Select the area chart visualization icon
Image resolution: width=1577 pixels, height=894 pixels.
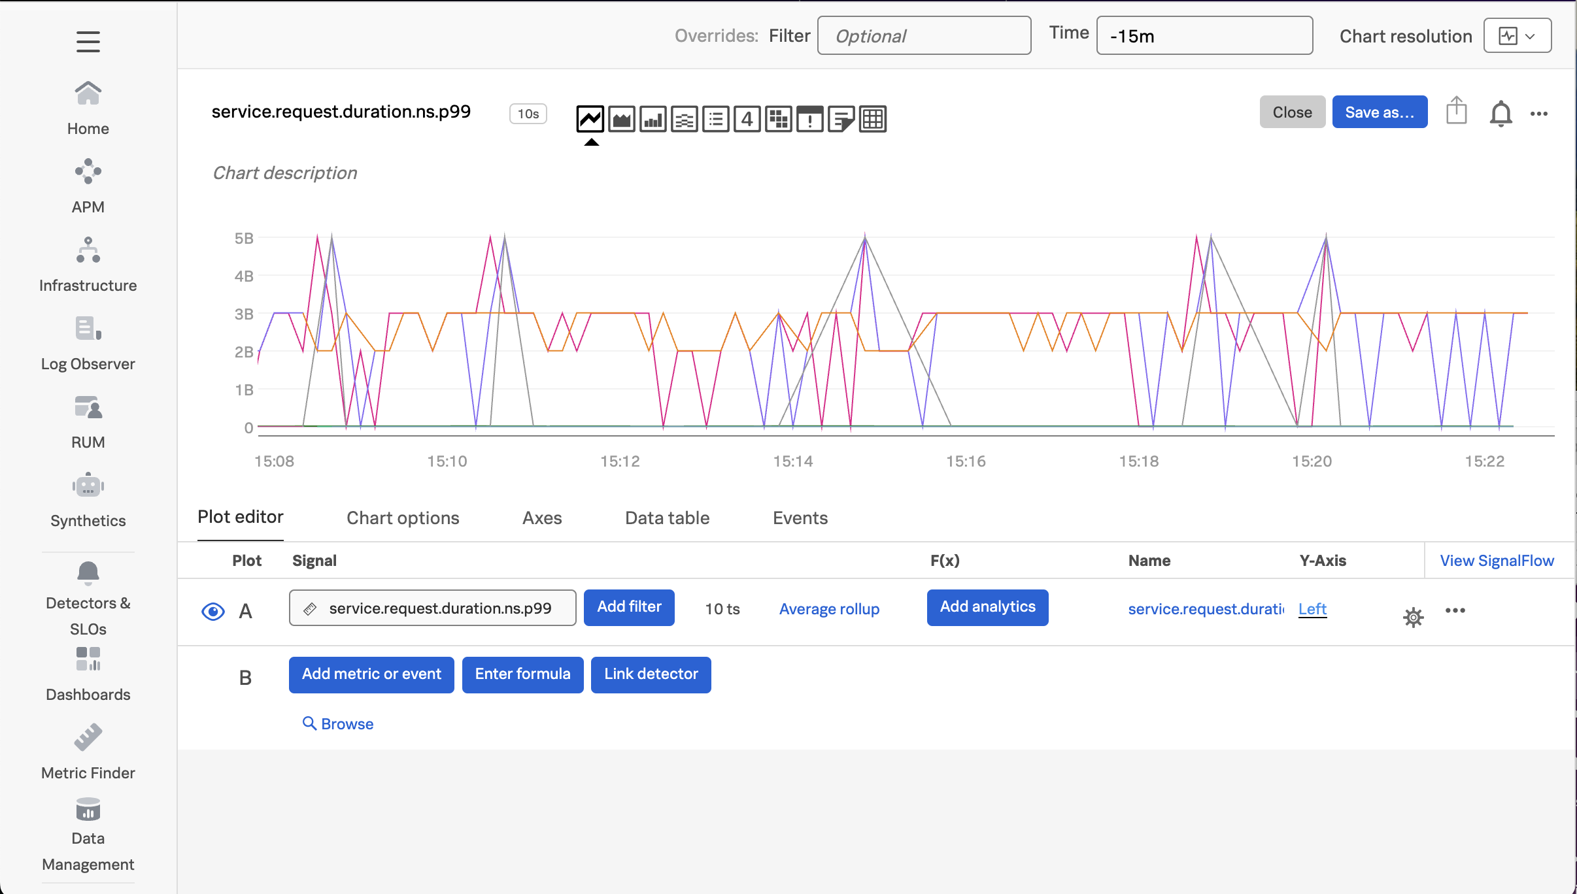tap(621, 119)
